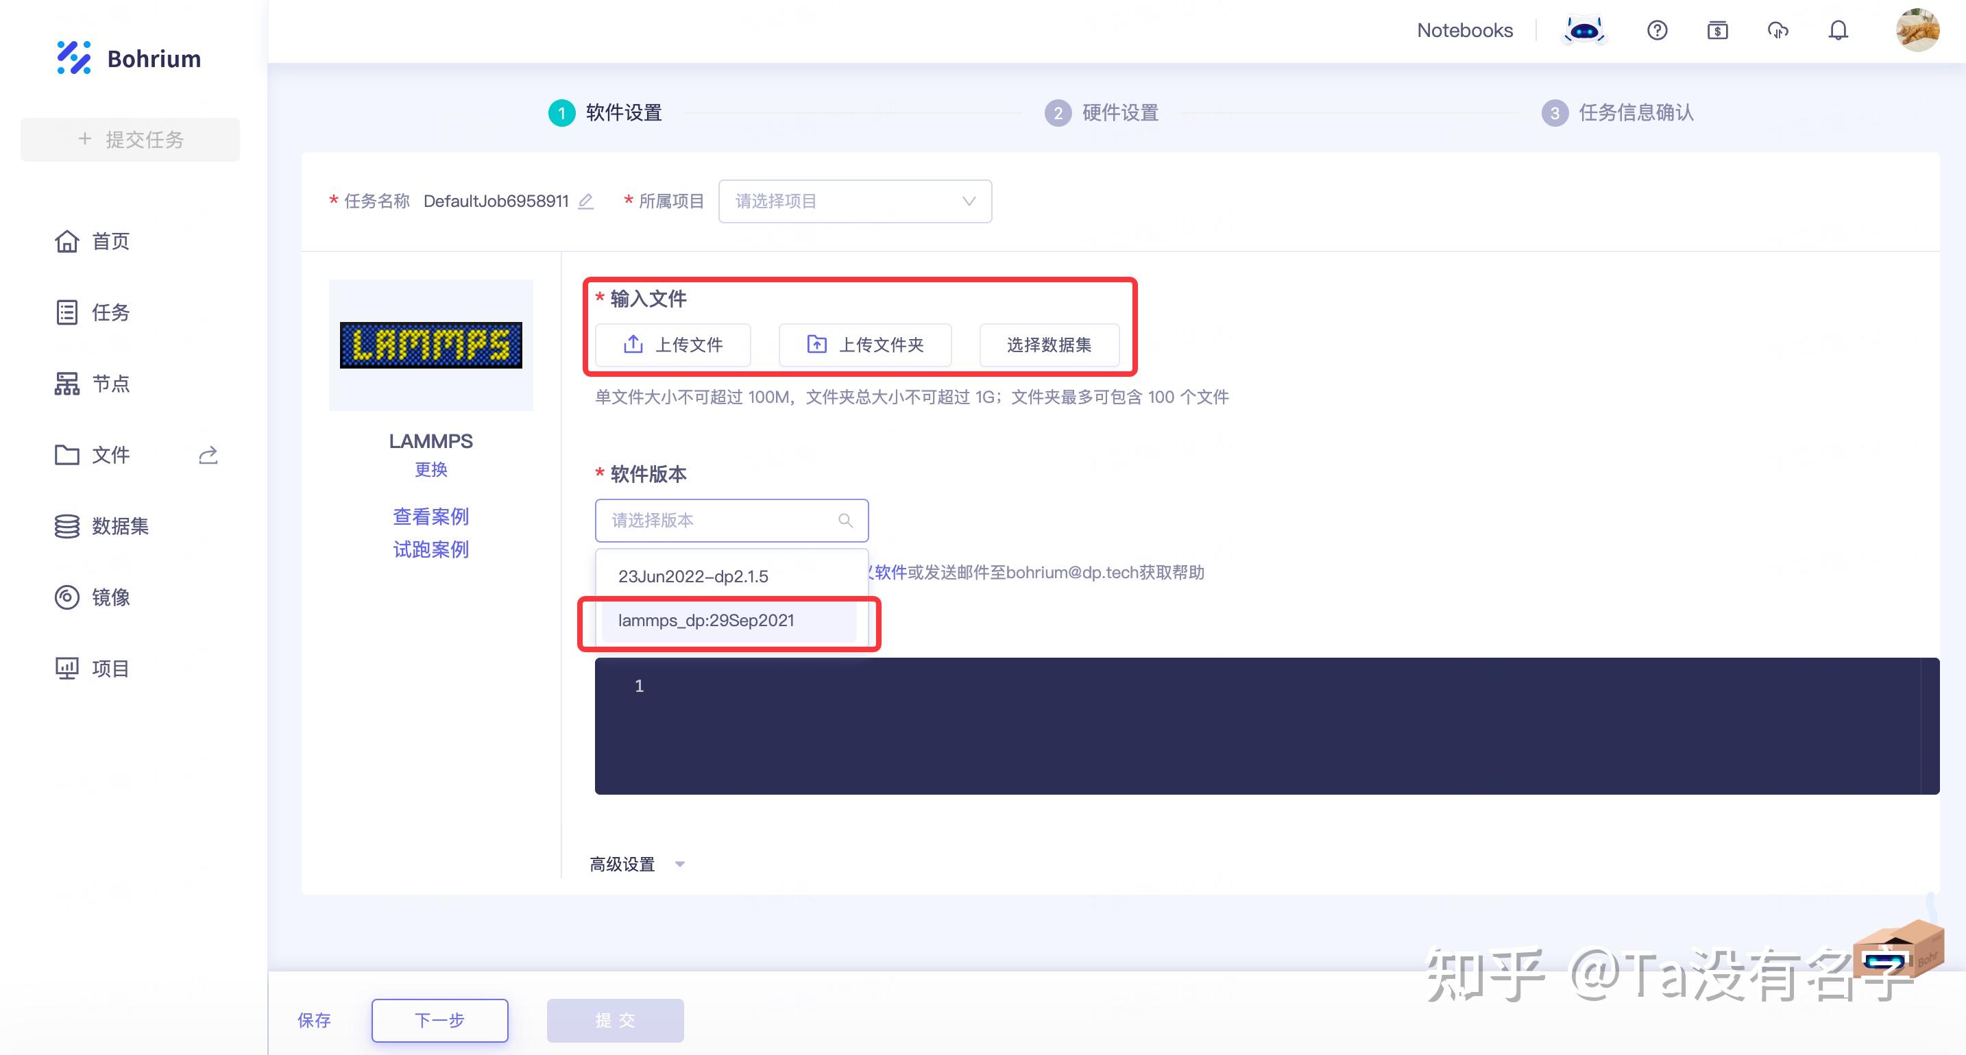Click the Notebooks menu item
Viewport: 1966px width, 1055px height.
pyautogui.click(x=1465, y=29)
